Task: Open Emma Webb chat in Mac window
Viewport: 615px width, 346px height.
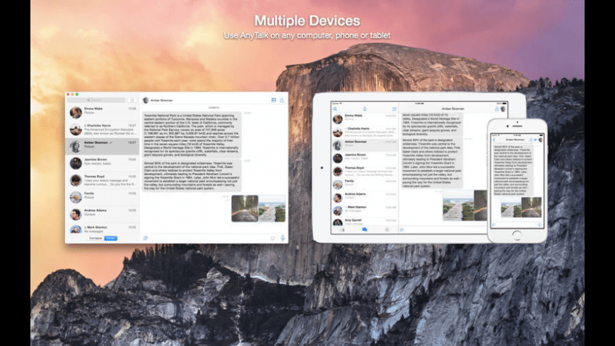Action: pyautogui.click(x=102, y=112)
